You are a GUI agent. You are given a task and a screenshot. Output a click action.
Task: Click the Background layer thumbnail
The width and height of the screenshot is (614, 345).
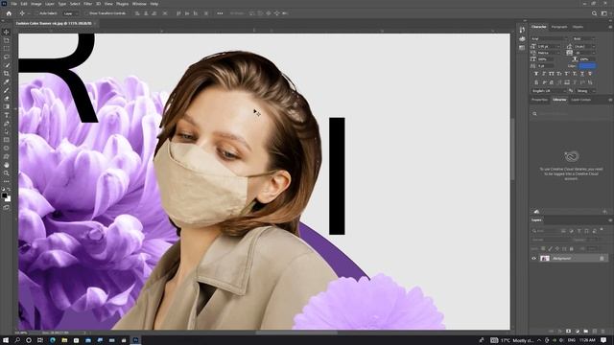point(545,258)
